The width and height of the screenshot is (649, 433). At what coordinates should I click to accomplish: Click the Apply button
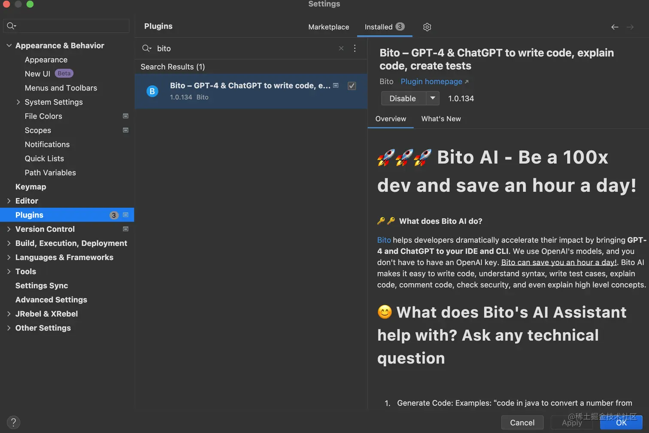tap(572, 423)
